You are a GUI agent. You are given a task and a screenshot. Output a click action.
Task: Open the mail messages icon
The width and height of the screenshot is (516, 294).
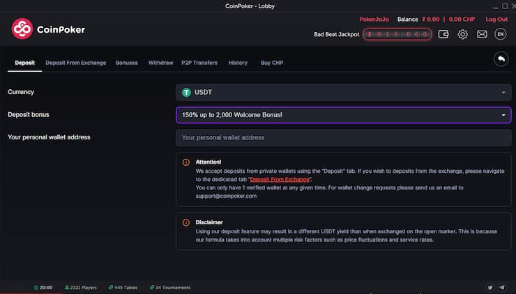click(x=482, y=34)
